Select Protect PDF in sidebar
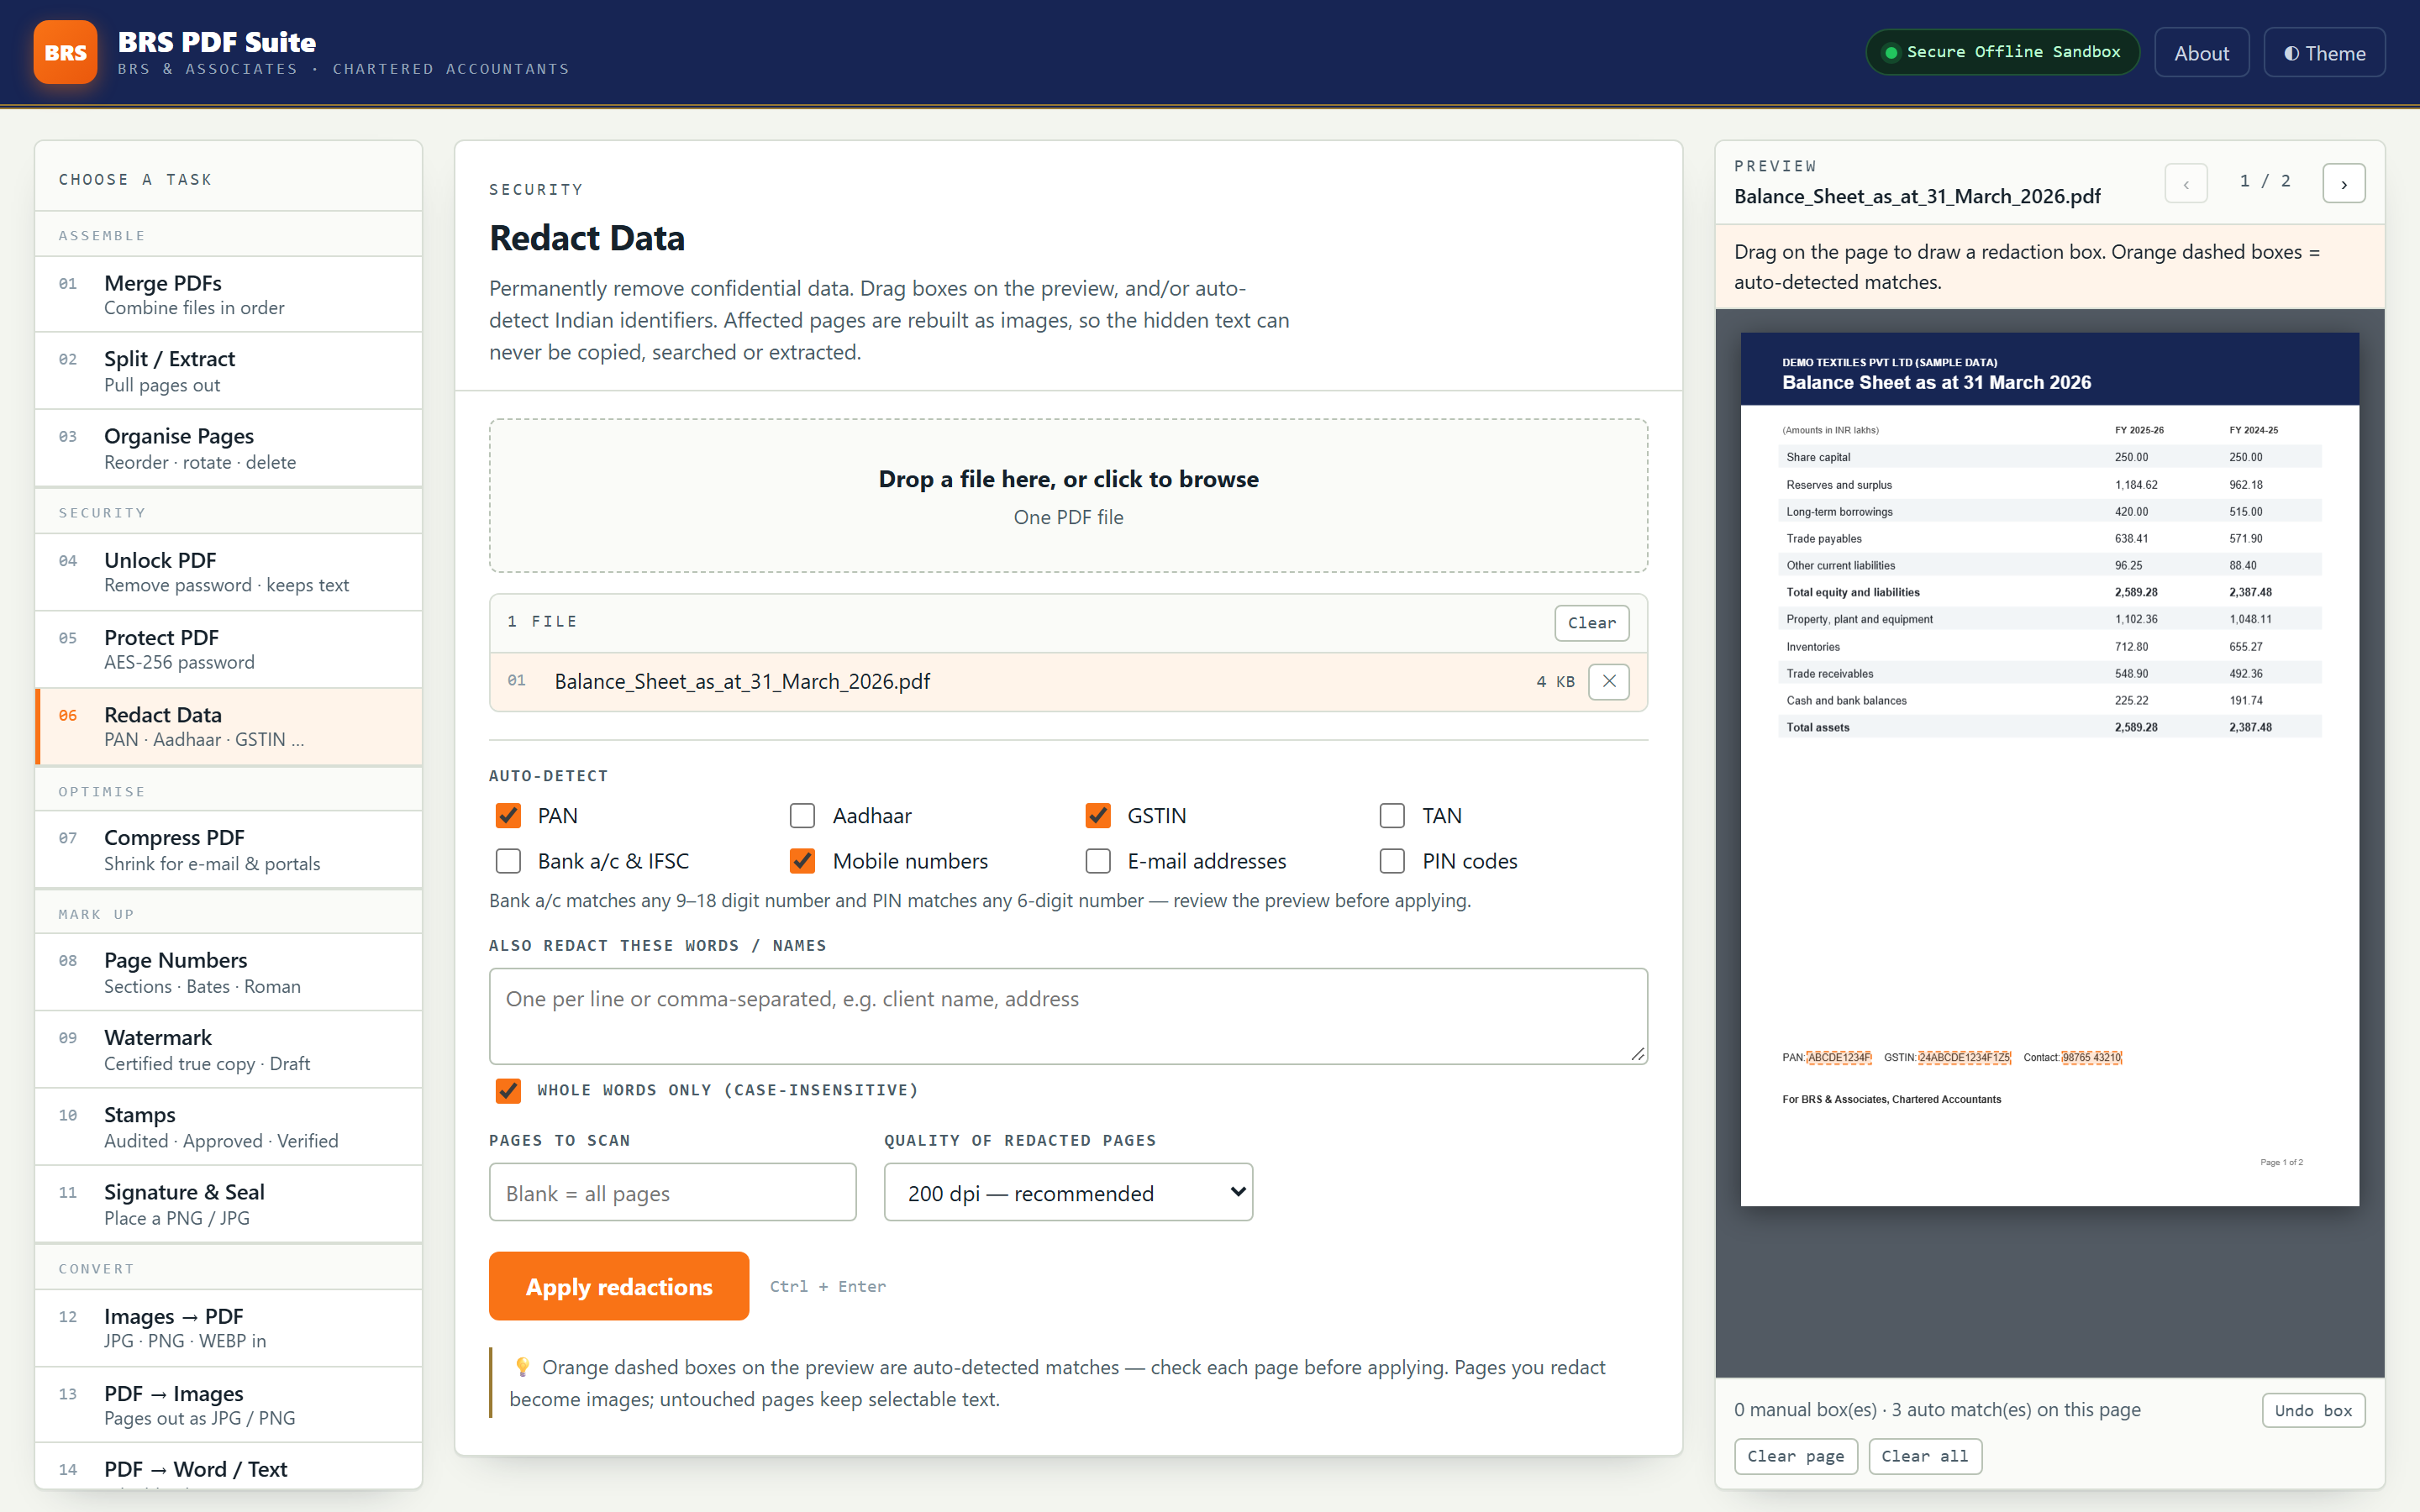 tap(229, 649)
